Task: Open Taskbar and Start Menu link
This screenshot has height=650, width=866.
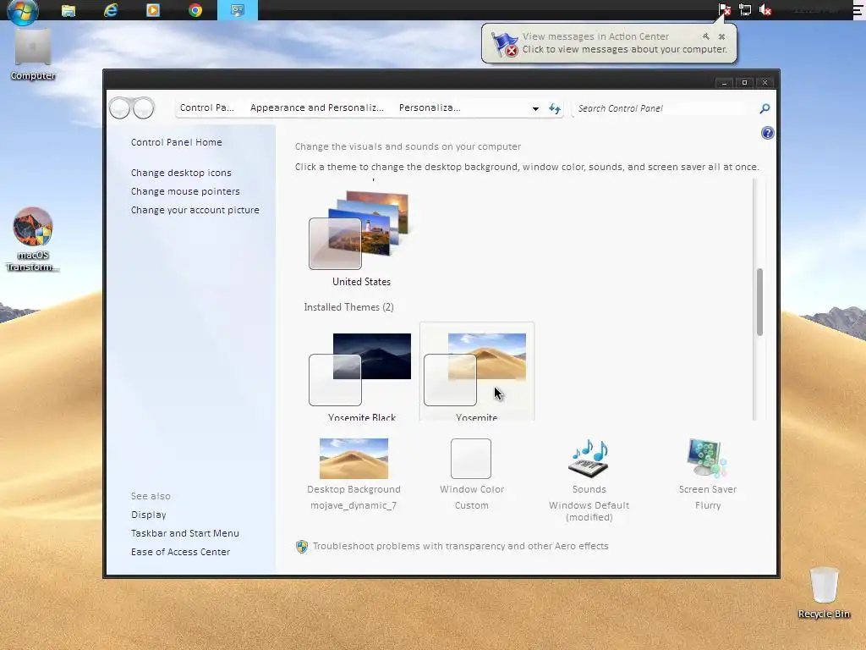Action: 184,533
